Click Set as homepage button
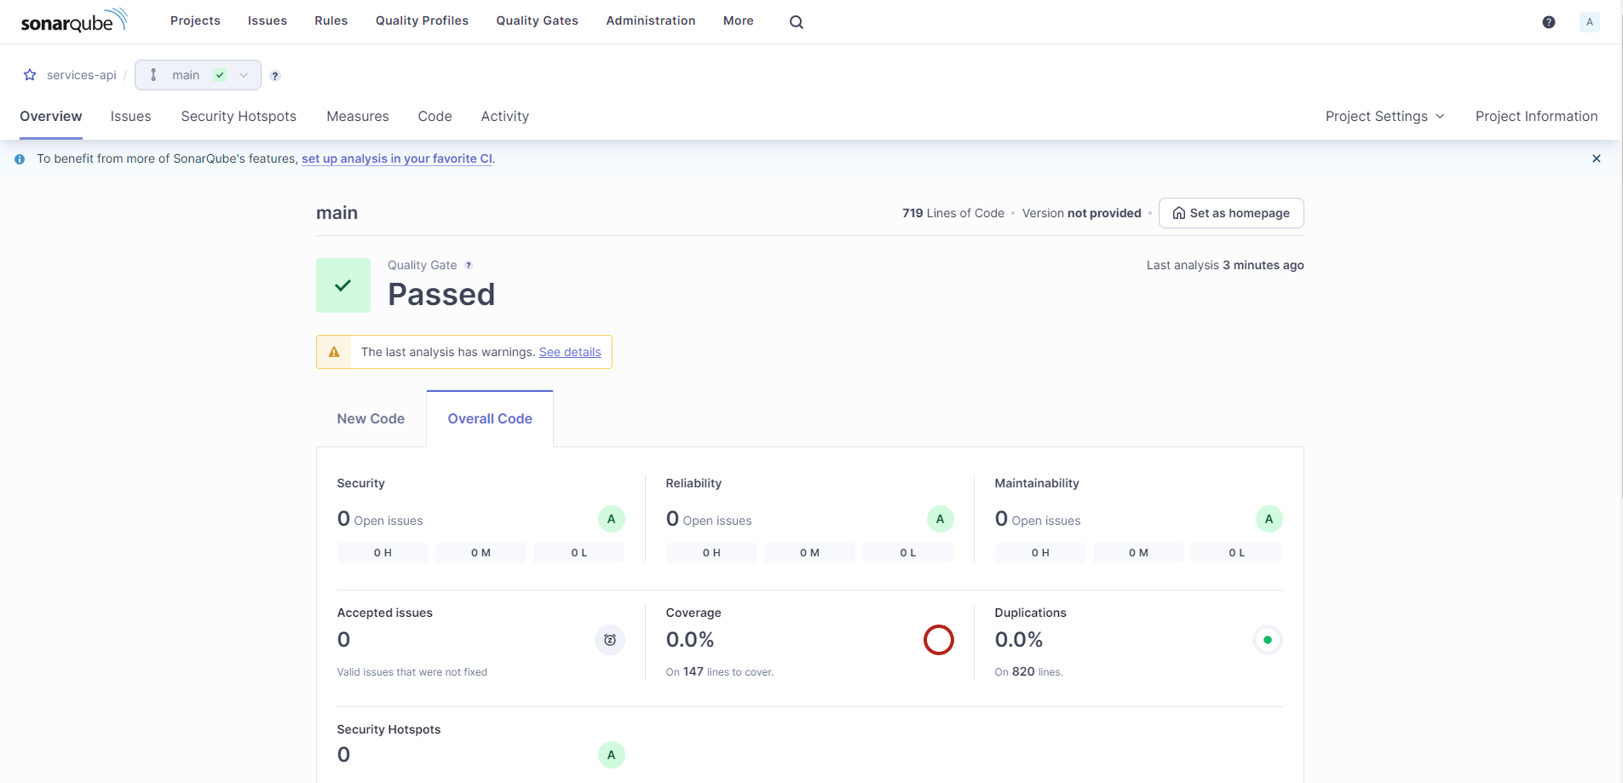Image resolution: width=1623 pixels, height=783 pixels. click(x=1231, y=213)
